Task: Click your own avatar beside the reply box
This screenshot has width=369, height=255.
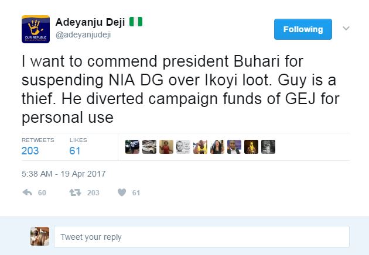Action: pos(39,237)
